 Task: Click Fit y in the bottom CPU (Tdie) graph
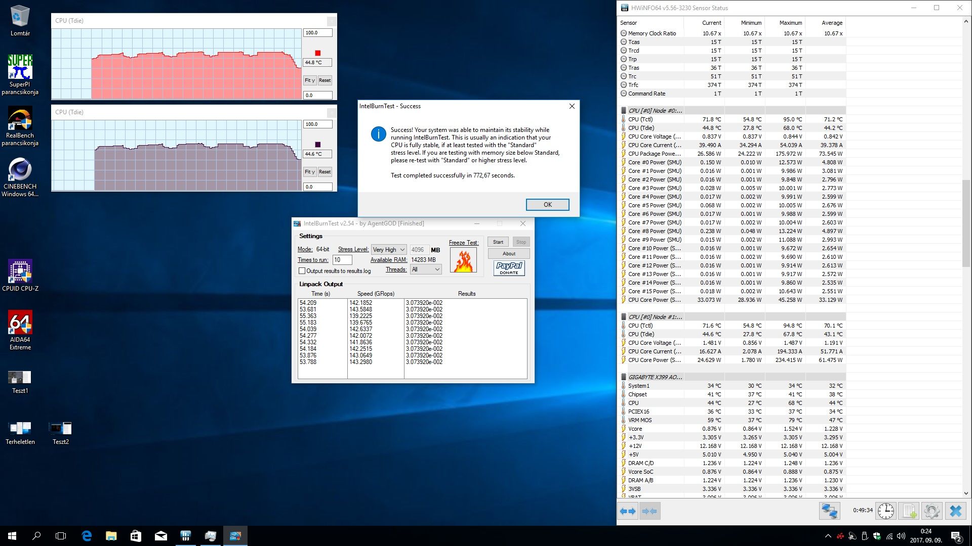pyautogui.click(x=310, y=172)
